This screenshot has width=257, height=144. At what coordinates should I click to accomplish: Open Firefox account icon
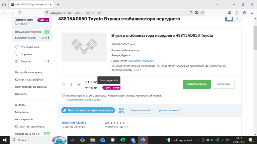coord(230,13)
